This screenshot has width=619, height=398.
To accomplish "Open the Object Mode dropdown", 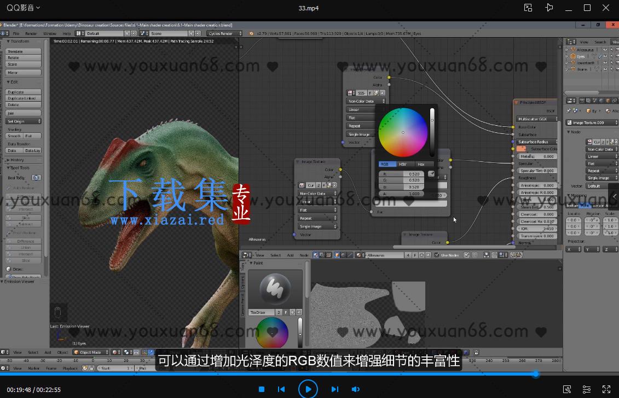I will (91, 352).
